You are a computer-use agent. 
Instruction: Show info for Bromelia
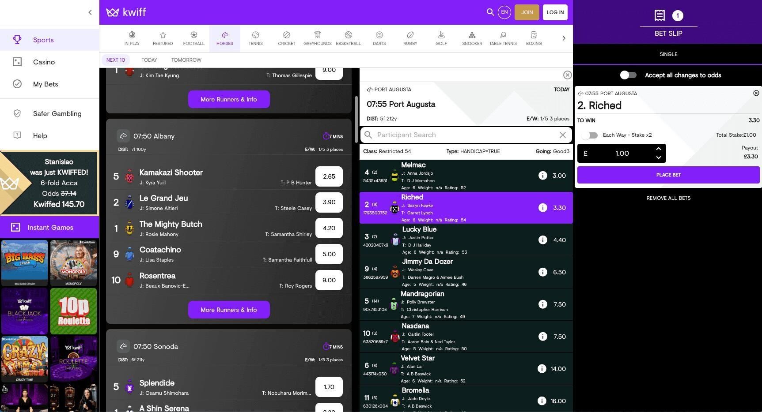(x=542, y=401)
